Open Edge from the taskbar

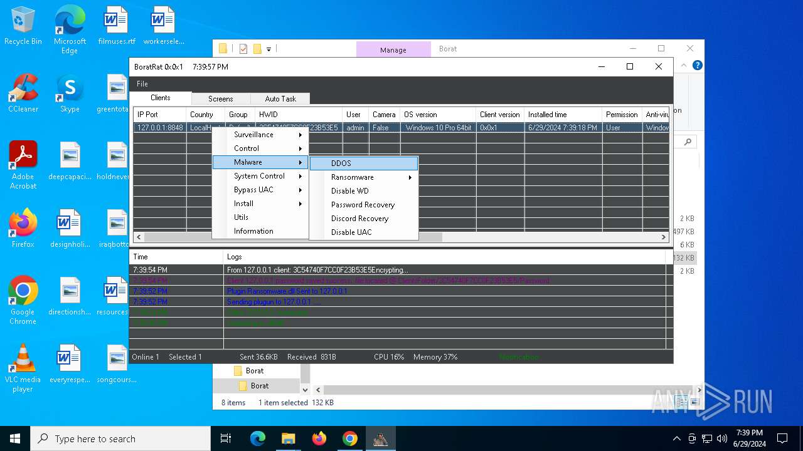click(x=258, y=438)
